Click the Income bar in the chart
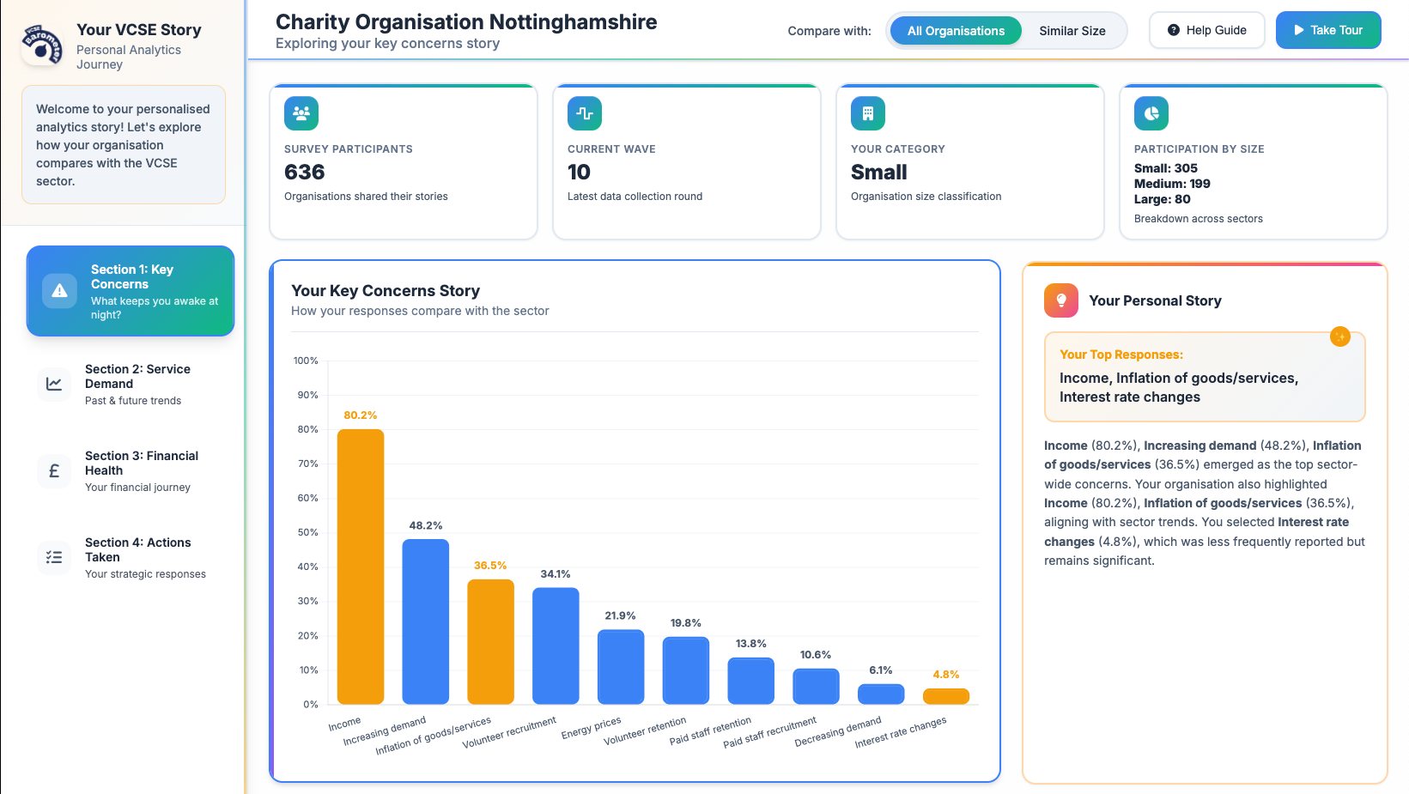Image resolution: width=1409 pixels, height=794 pixels. pos(361,567)
